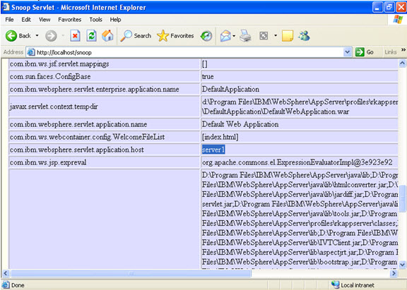Screen dimensions: 407x290
Task: Open the Help menu
Action: tap(115, 20)
